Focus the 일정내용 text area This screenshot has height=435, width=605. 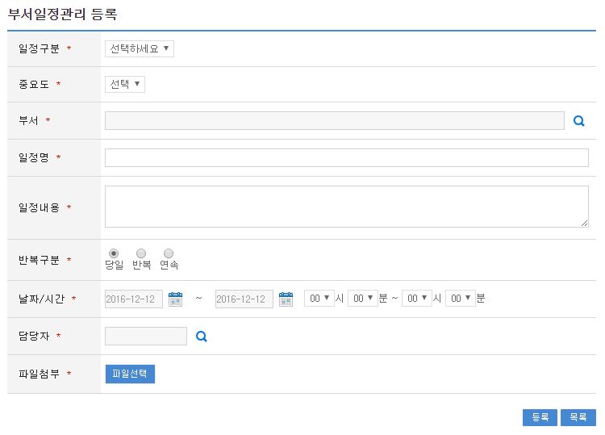(346, 207)
